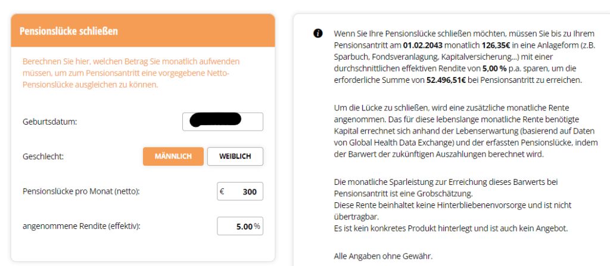Screen dimensions: 610x266
Task: Click the euro symbol in the Pensionslücke field
Action: [222, 192]
